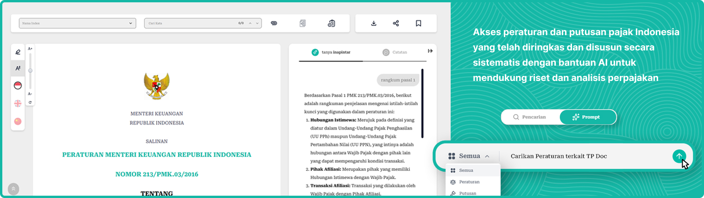The image size is (704, 198).
Task: Go to next search match chevron
Action: 258,23
